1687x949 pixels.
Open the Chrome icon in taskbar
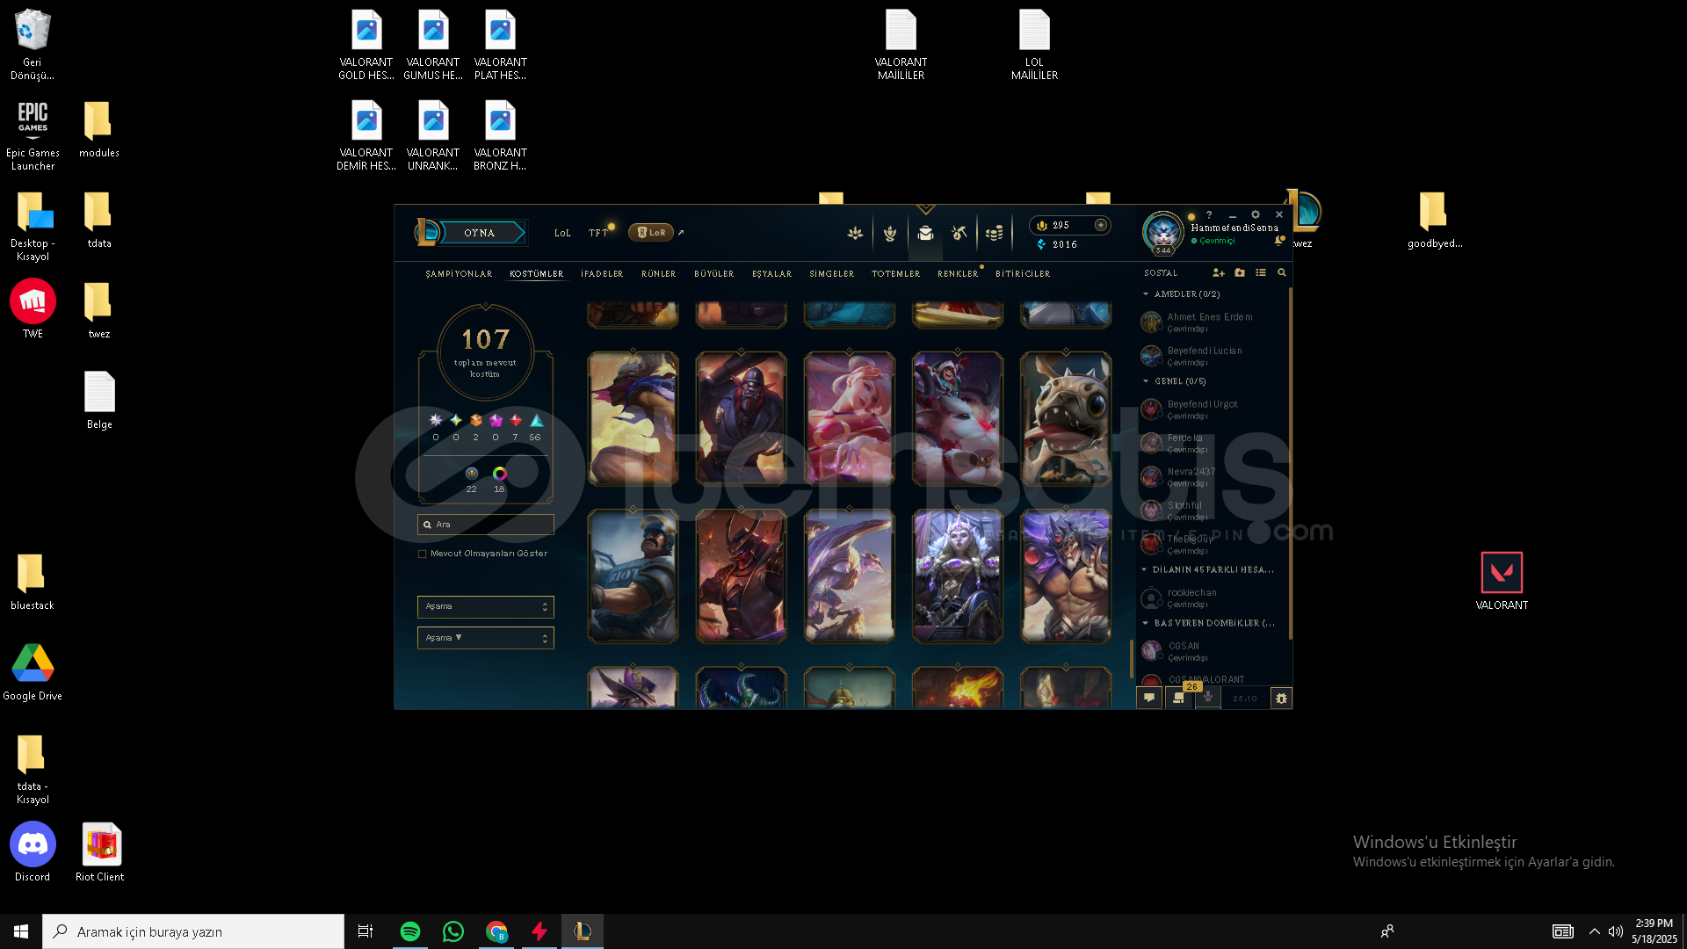point(496,931)
